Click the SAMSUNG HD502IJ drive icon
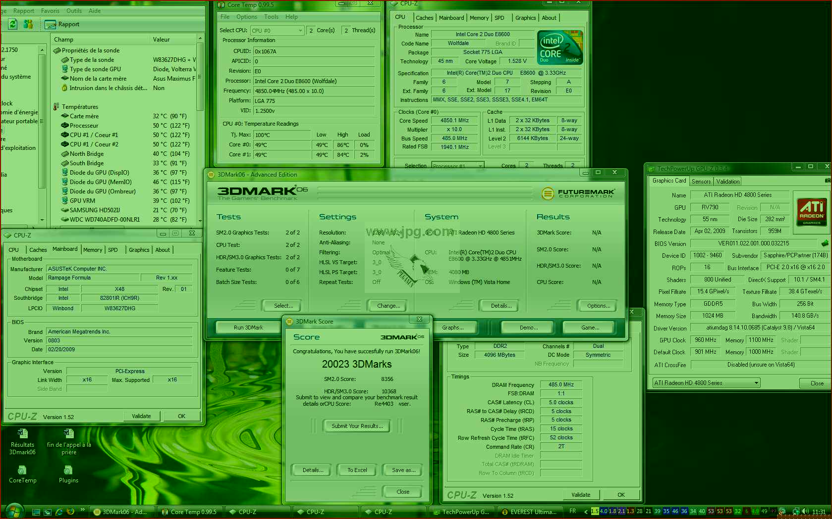Viewport: 832px width, 519px height. pos(64,210)
